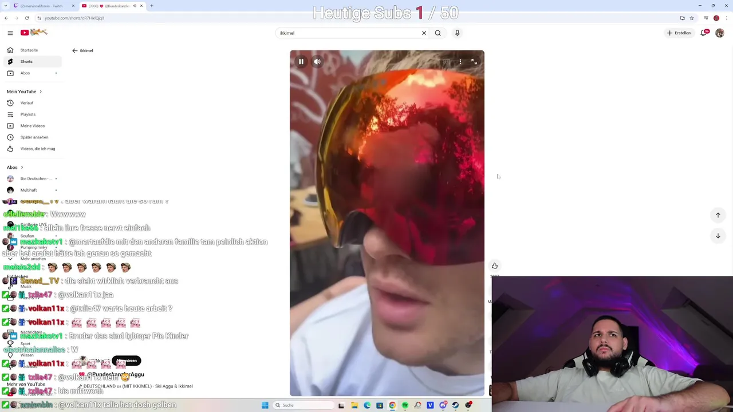Image resolution: width=733 pixels, height=412 pixels.
Task: Like the Short with thumbs-up button
Action: (x=495, y=266)
